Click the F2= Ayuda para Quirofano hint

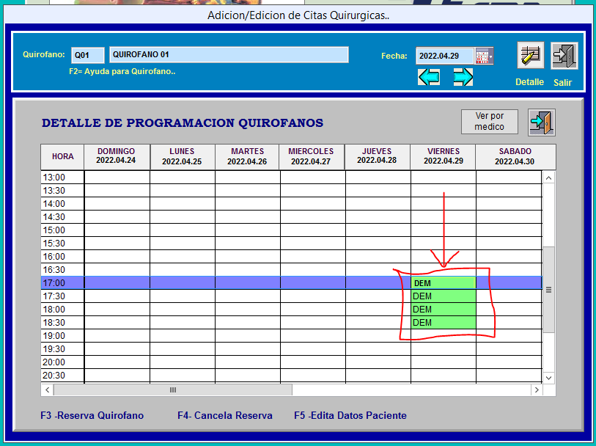click(x=122, y=71)
